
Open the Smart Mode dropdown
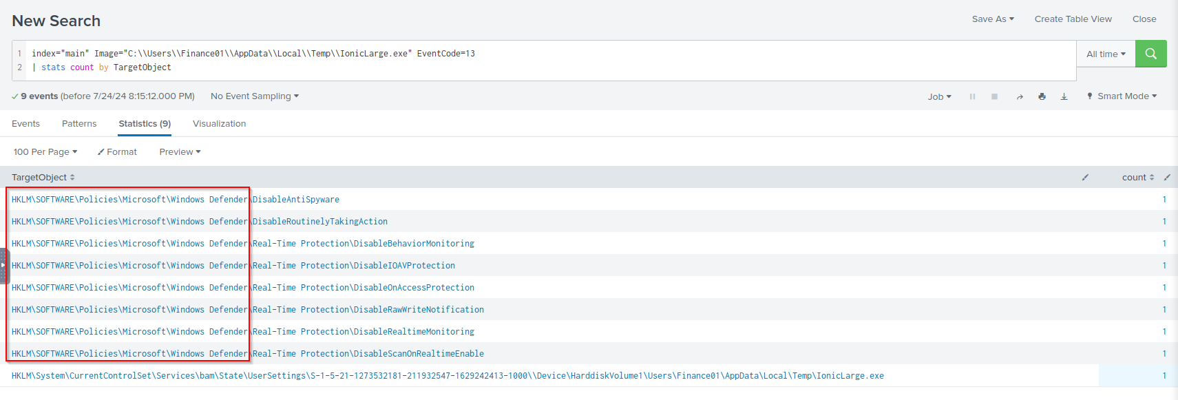click(1122, 96)
